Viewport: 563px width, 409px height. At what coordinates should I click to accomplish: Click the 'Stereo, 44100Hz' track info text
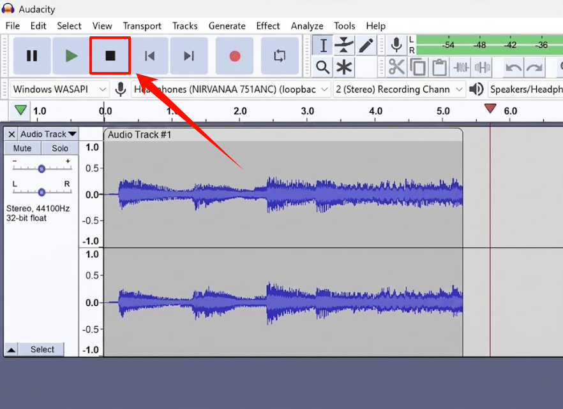pyautogui.click(x=38, y=208)
